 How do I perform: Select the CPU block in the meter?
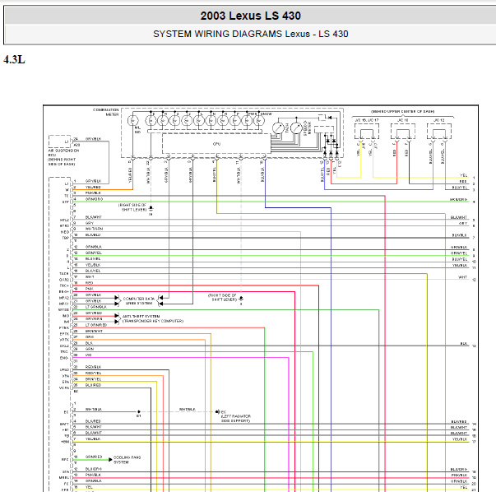coord(216,144)
